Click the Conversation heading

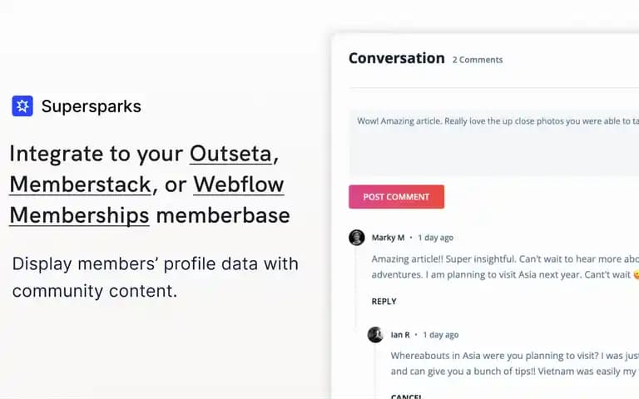[397, 58]
